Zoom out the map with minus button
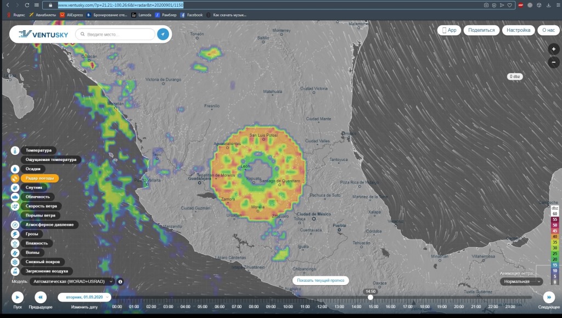 pyautogui.click(x=553, y=62)
